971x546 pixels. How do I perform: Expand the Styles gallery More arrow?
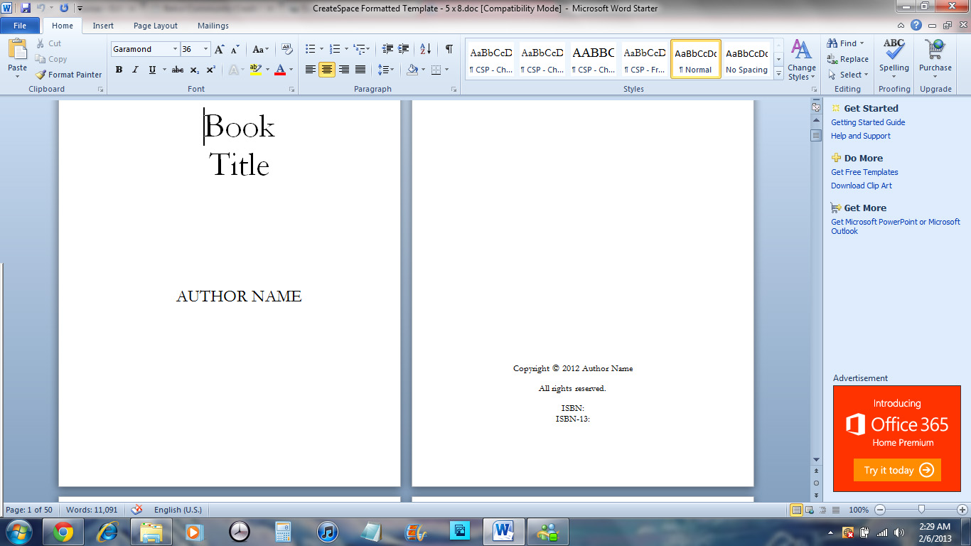pos(779,73)
